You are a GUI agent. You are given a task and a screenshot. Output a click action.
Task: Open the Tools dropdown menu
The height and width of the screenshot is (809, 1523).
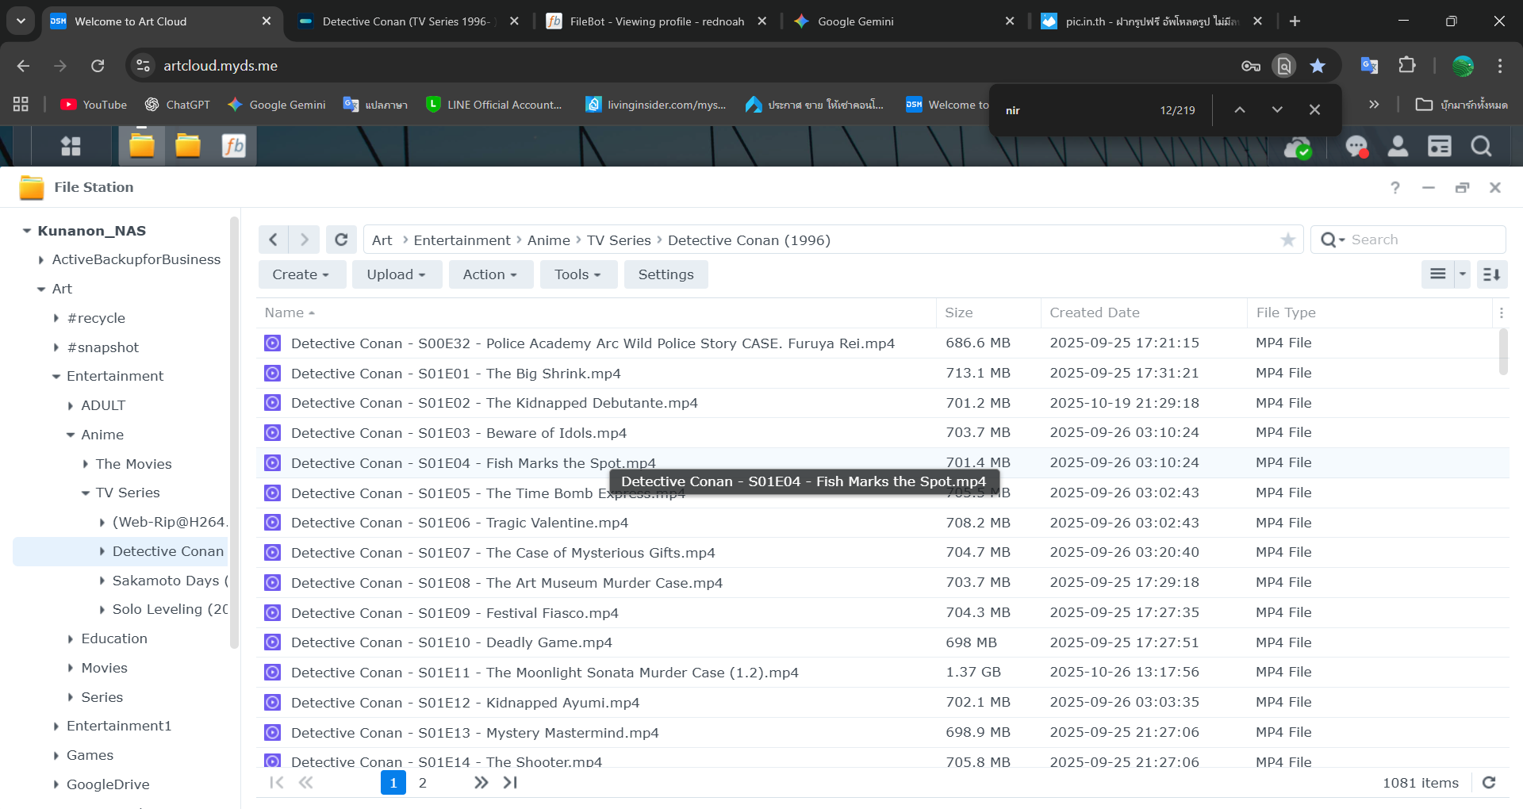click(578, 274)
